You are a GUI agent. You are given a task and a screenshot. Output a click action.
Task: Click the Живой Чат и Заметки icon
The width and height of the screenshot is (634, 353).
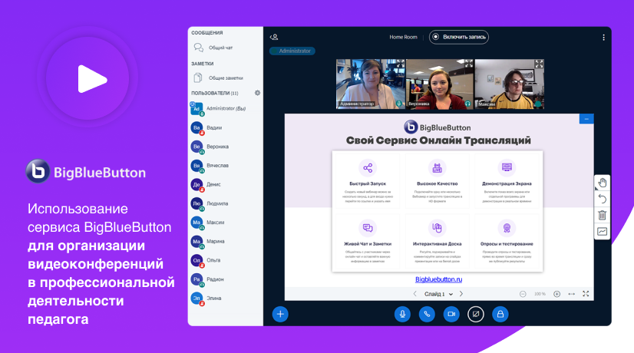pyautogui.click(x=368, y=228)
